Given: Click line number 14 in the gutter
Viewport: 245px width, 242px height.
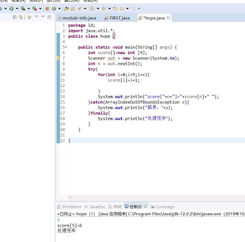Looking at the screenshot, I should (62, 97).
